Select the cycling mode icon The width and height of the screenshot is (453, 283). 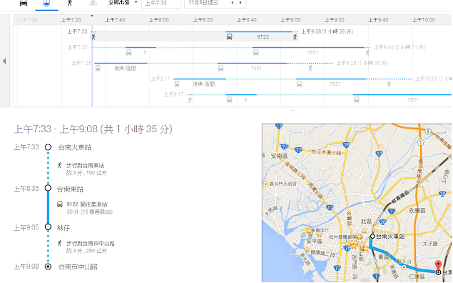[x=93, y=3]
